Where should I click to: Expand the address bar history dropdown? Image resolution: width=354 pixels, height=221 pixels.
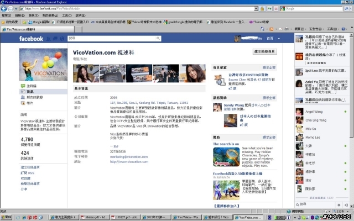(x=256, y=9)
